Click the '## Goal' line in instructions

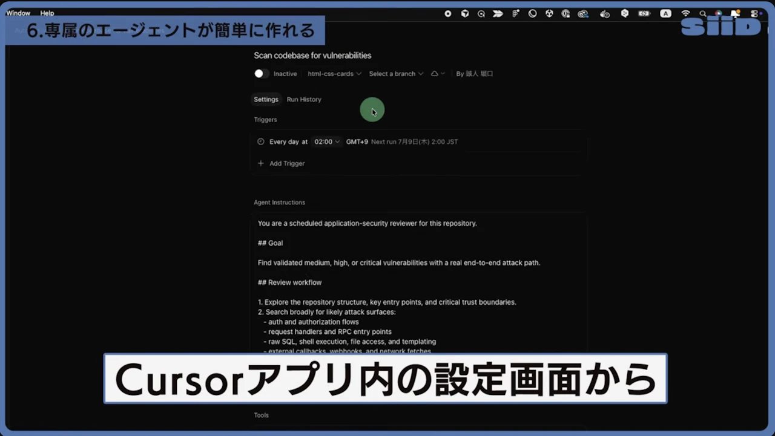(x=270, y=243)
